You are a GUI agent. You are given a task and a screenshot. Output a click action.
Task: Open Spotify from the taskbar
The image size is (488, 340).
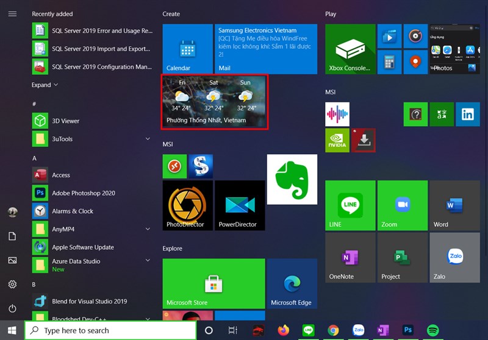click(x=433, y=330)
